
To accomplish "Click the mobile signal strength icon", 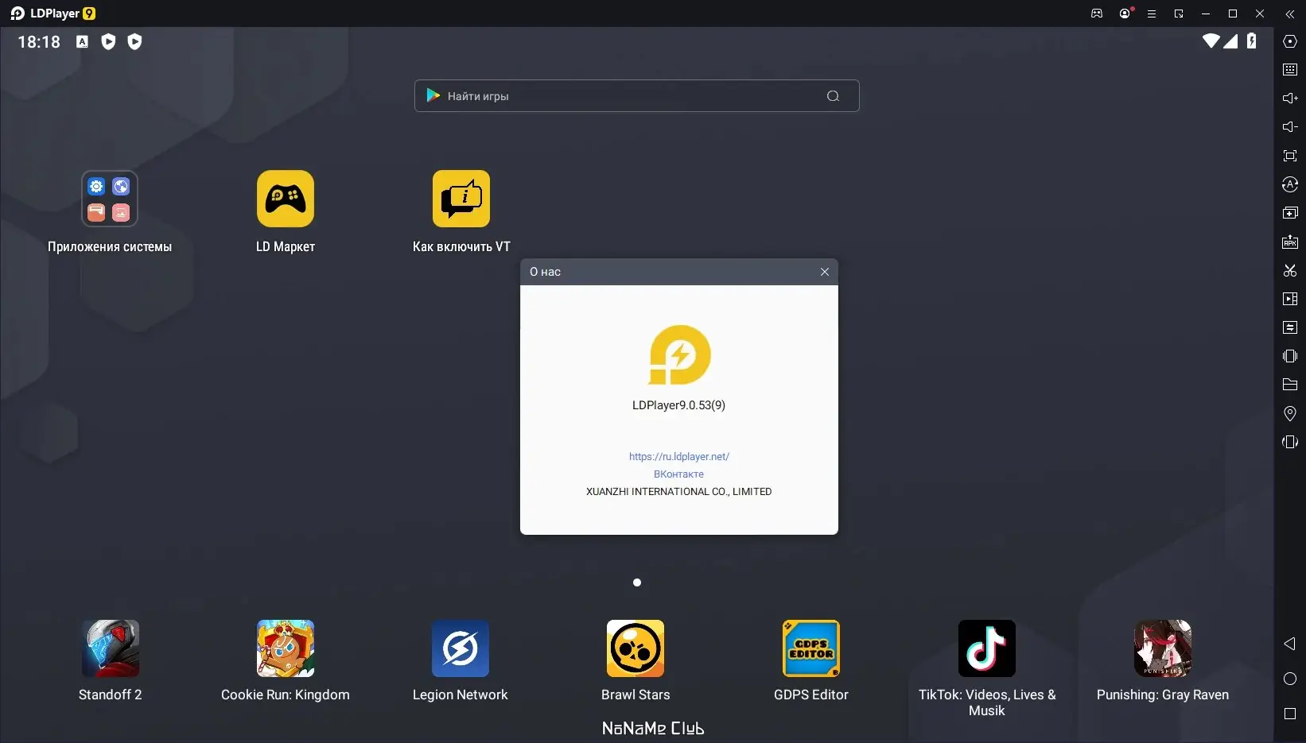I will click(x=1230, y=41).
